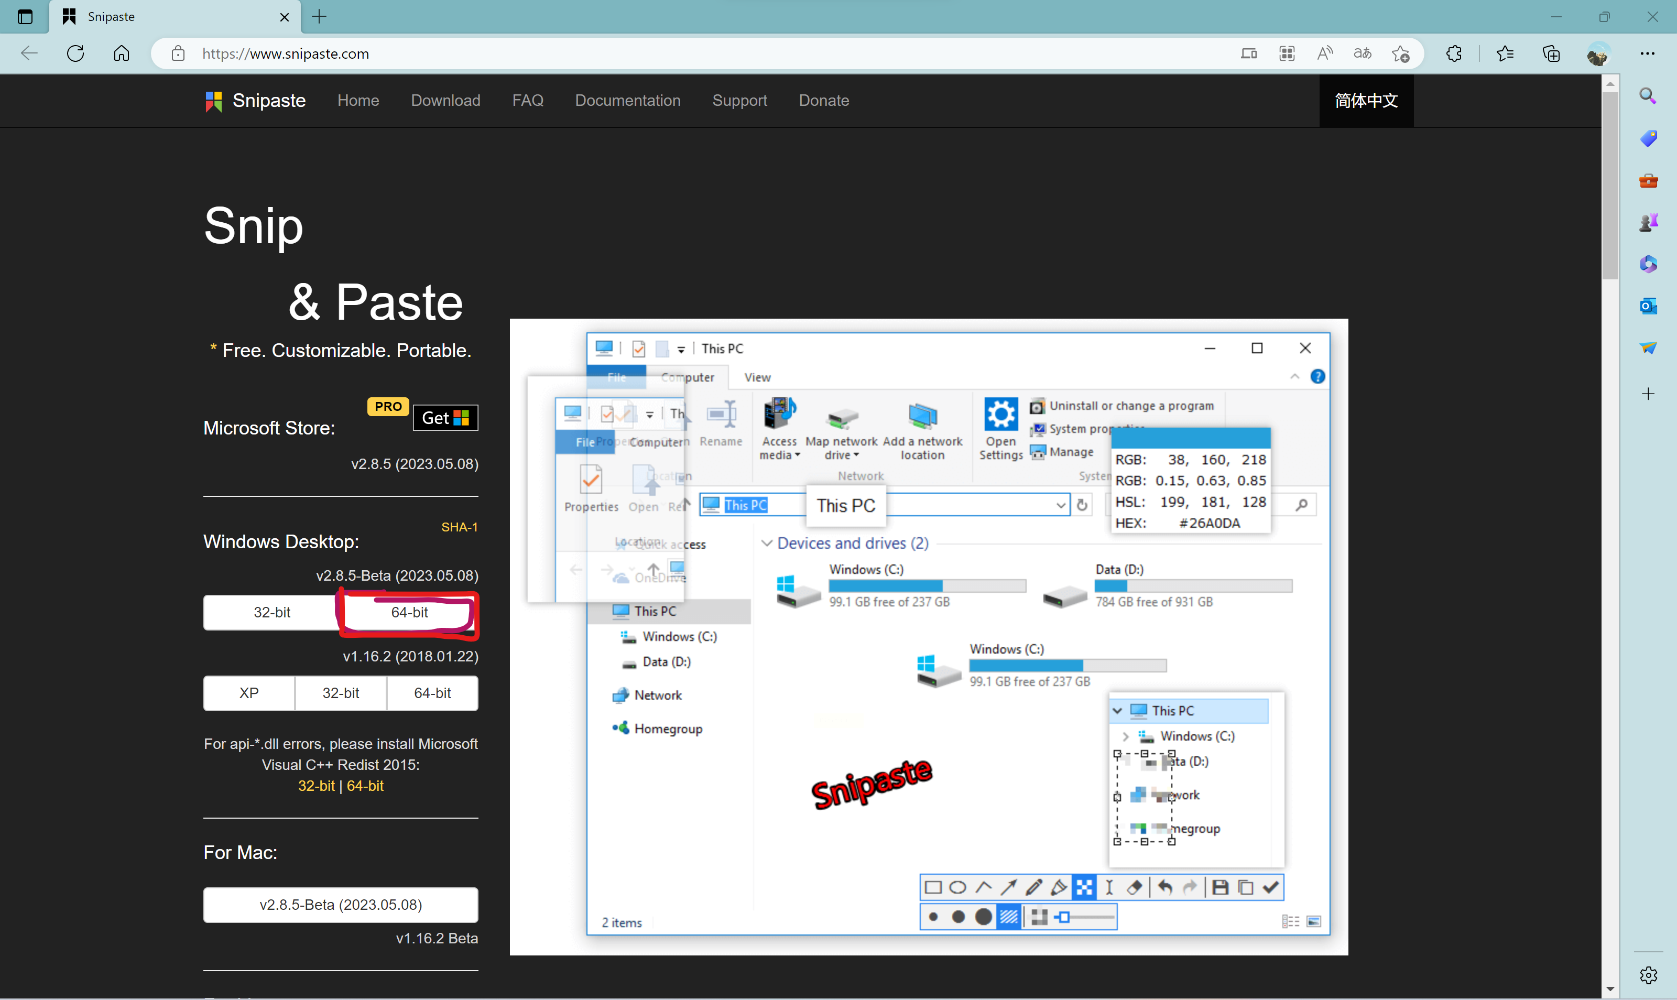Image resolution: width=1677 pixels, height=1000 pixels.
Task: Click the sidebar settings gear icon
Action: [1648, 974]
